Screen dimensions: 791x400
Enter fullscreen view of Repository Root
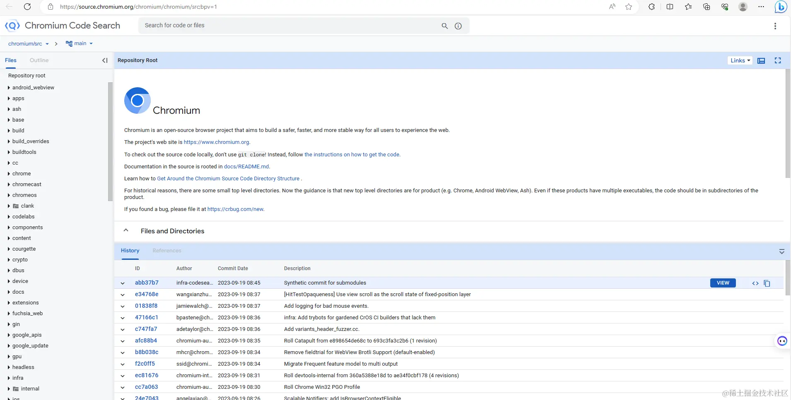[778, 60]
